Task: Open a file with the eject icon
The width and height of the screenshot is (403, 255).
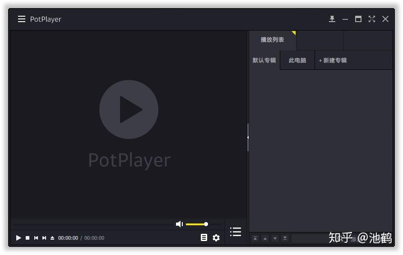Action: click(x=52, y=238)
